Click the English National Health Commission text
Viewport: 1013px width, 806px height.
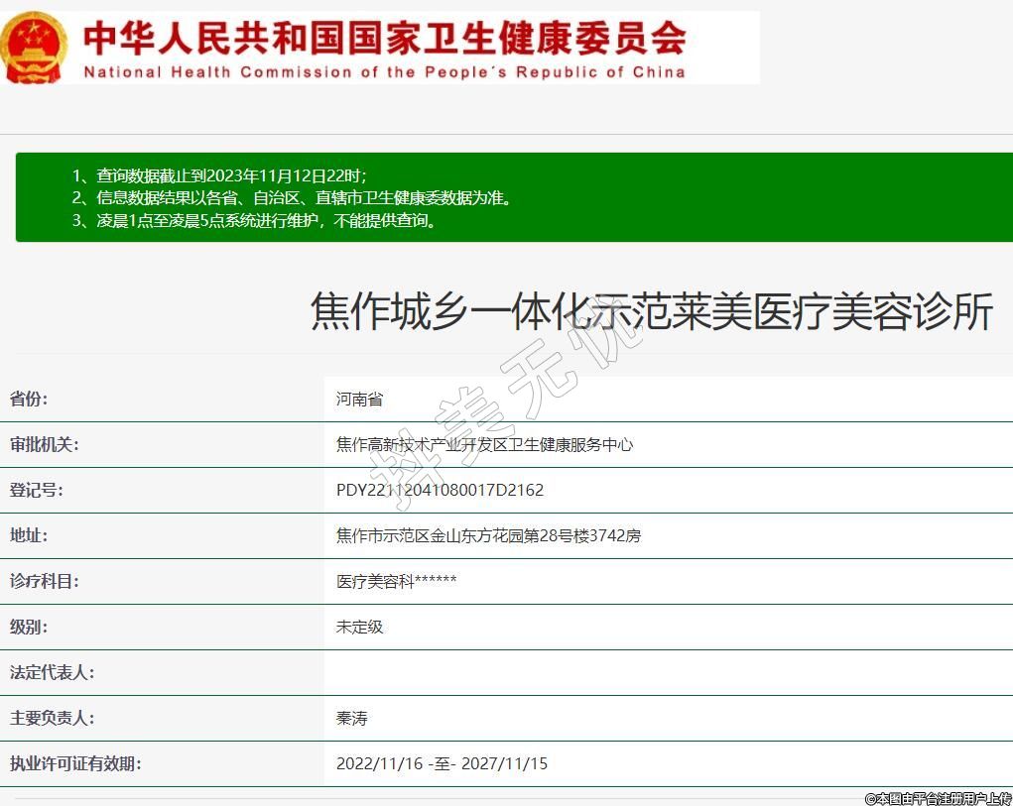pyautogui.click(x=384, y=72)
